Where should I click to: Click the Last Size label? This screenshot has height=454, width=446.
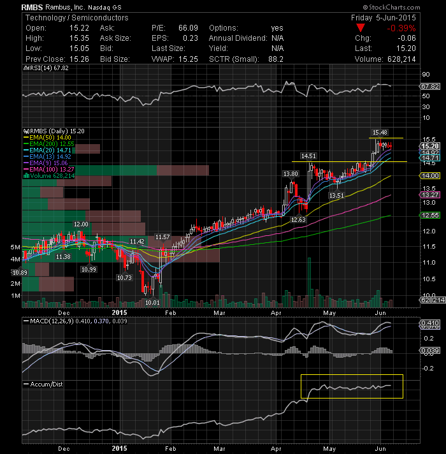point(168,48)
